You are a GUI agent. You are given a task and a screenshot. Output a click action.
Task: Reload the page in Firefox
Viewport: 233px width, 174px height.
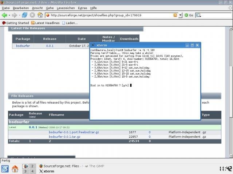tap(24, 15)
